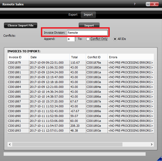Click the Remote Sales window title
This screenshot has height=161, width=162.
[x=13, y=4]
